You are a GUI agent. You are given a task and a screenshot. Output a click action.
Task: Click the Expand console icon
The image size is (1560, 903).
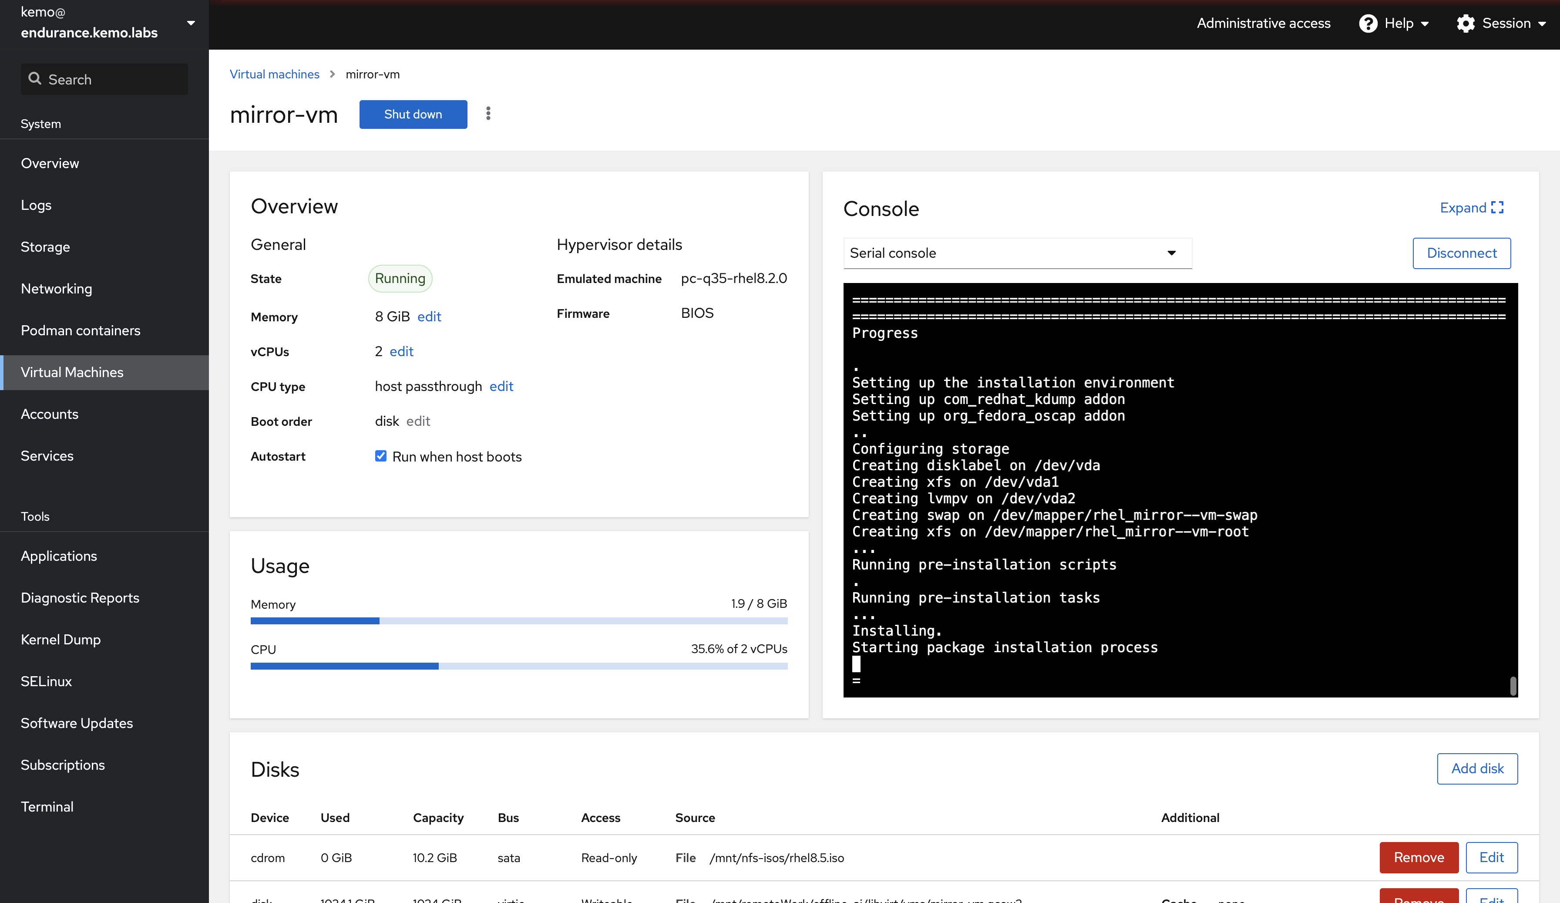click(x=1497, y=208)
